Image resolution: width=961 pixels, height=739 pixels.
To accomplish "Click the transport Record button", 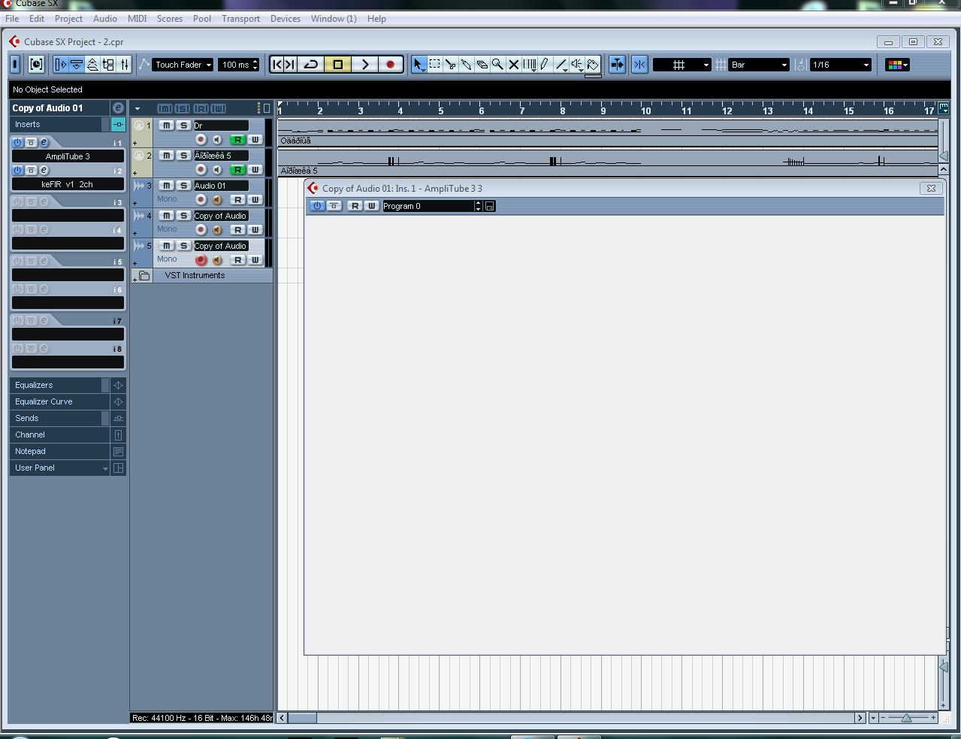I will (x=391, y=65).
